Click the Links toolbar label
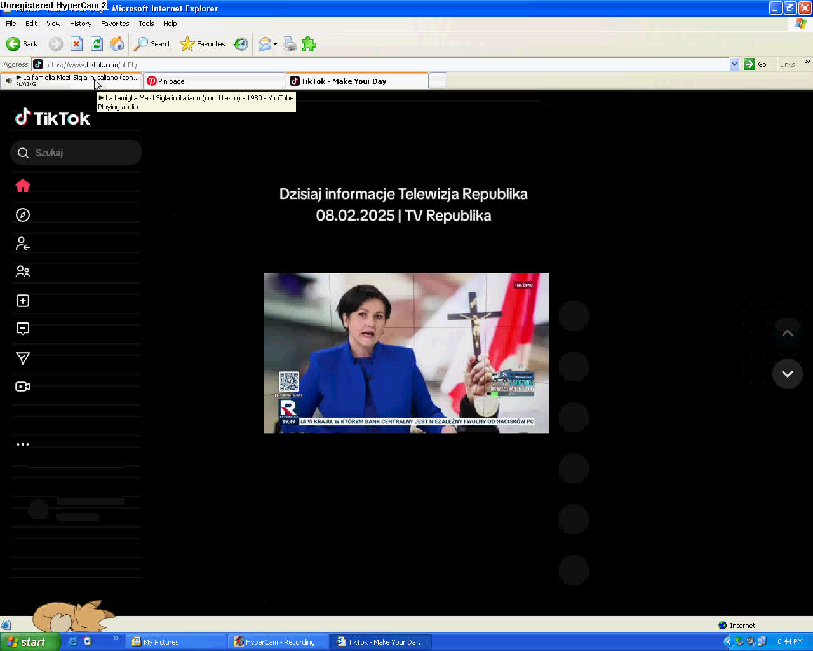 pyautogui.click(x=787, y=64)
